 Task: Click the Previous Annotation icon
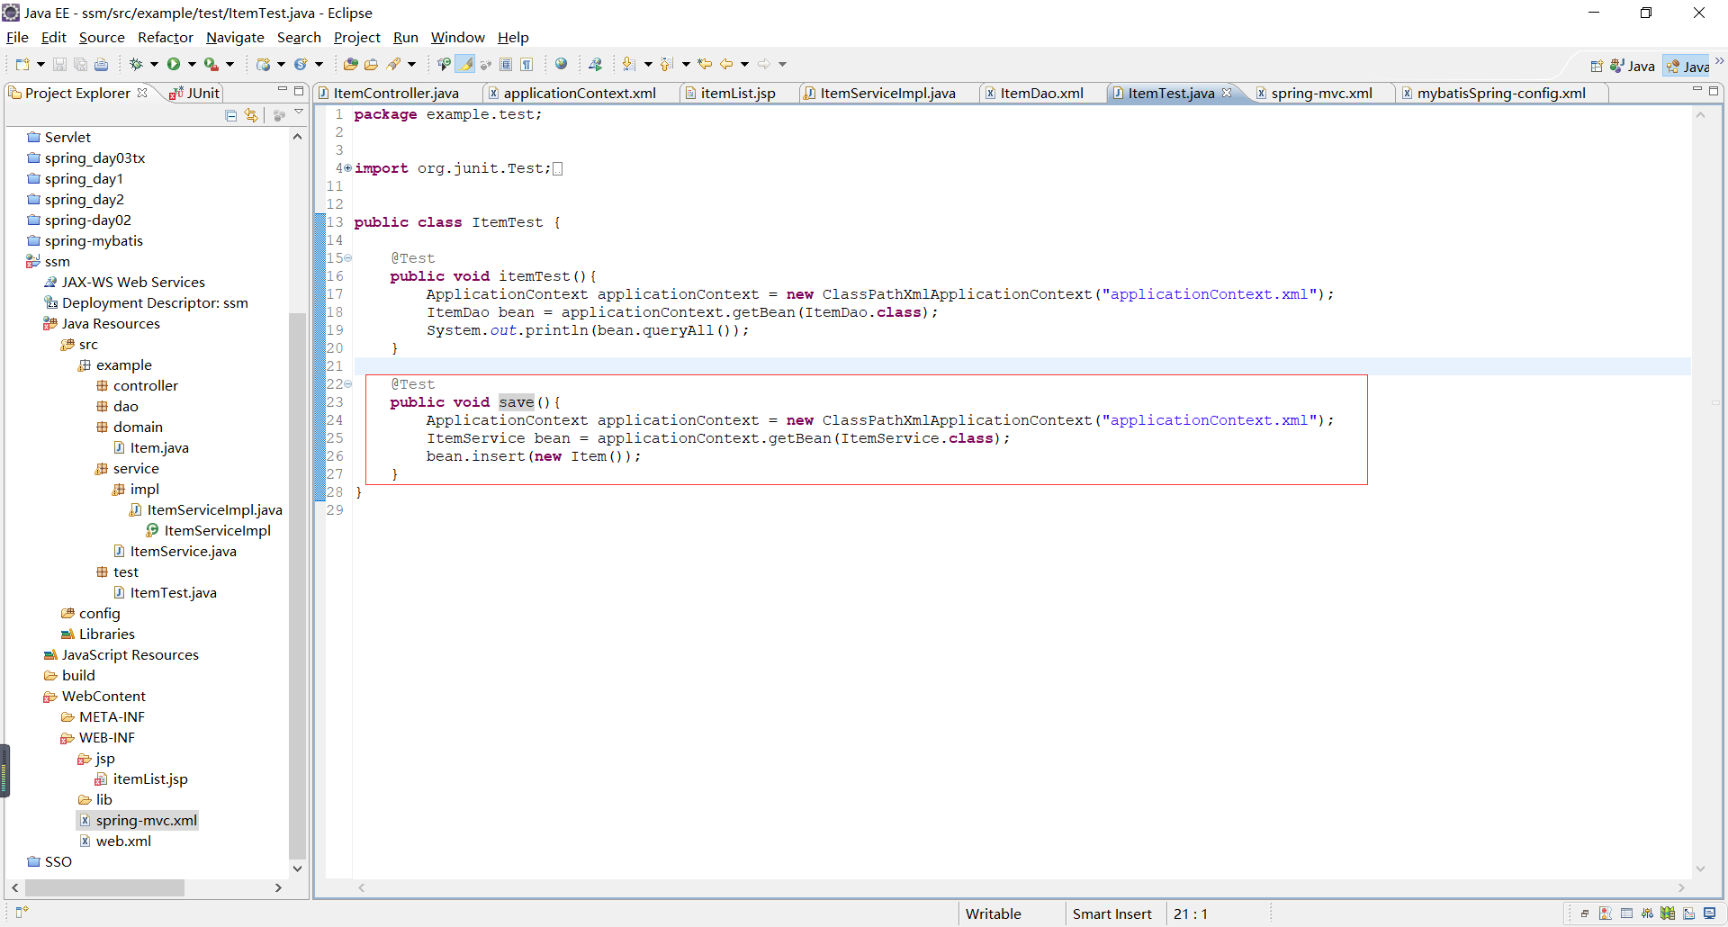(666, 64)
